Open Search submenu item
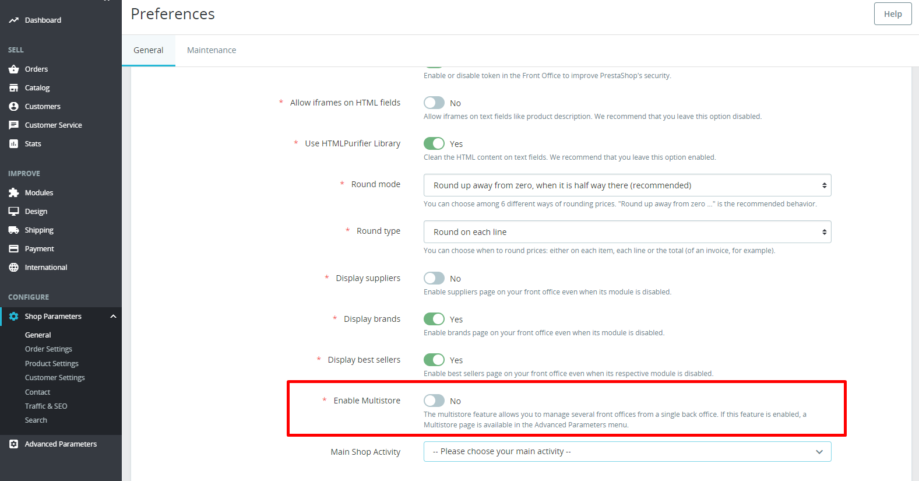The width and height of the screenshot is (919, 481). pos(36,420)
